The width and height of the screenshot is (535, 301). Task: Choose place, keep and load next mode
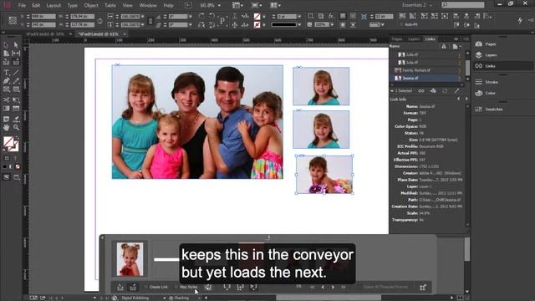coord(253,287)
